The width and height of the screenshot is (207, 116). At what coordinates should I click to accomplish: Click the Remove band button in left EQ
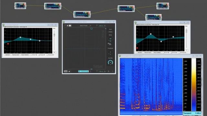click(16, 55)
